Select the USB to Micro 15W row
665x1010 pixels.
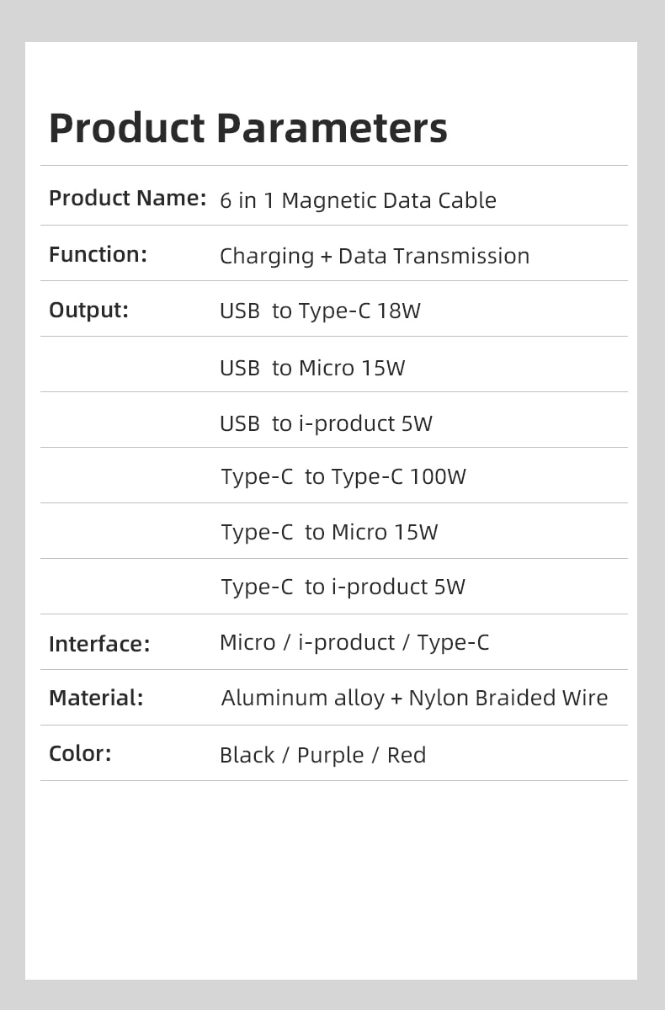tap(312, 368)
